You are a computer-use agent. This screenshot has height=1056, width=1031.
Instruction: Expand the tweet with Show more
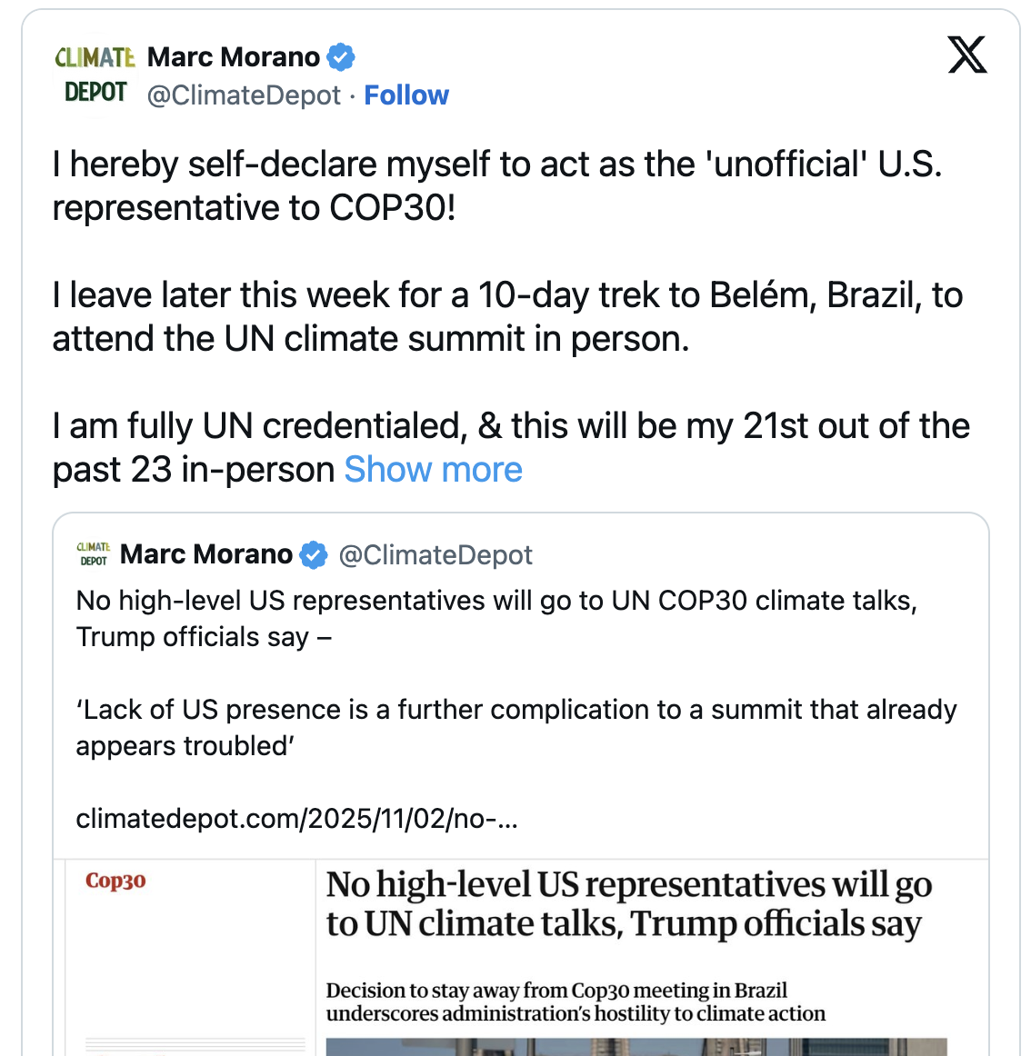tap(433, 470)
